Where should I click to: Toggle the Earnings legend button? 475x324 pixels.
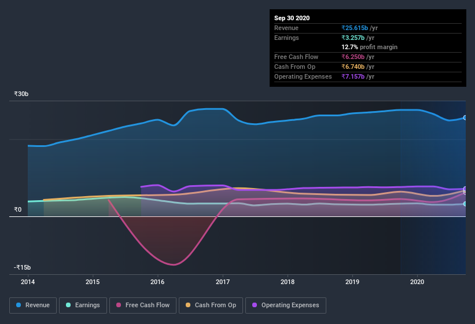(83, 305)
